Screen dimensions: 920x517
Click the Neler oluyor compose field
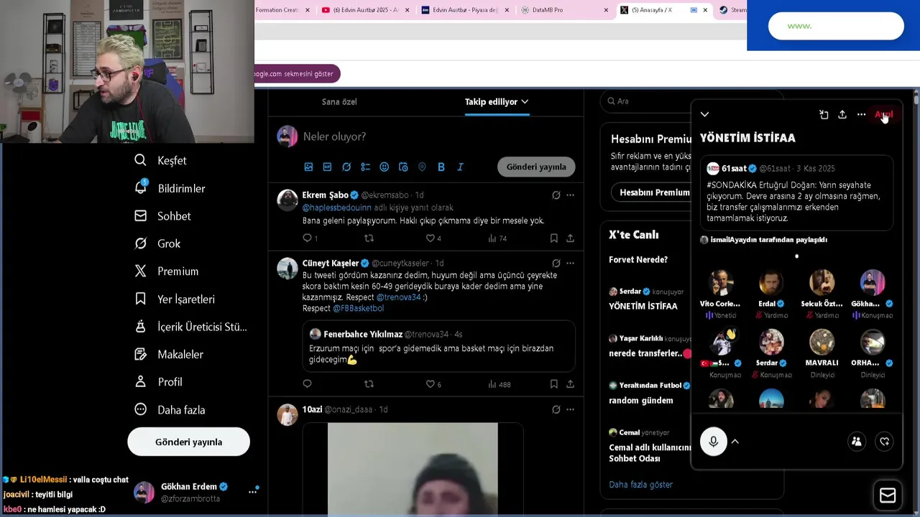click(x=334, y=136)
